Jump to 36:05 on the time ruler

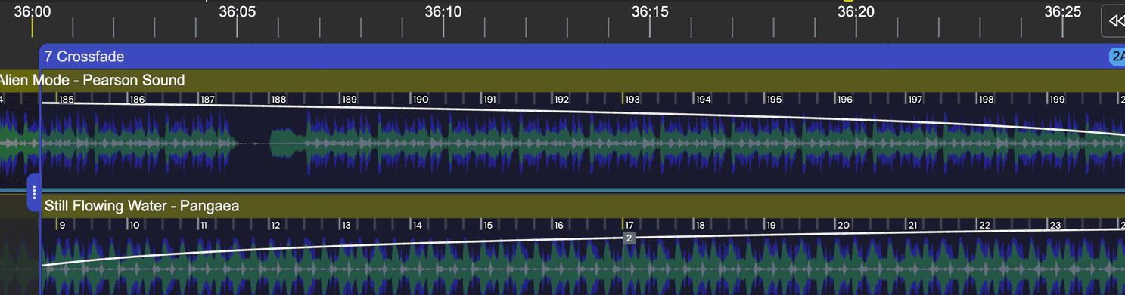(237, 12)
